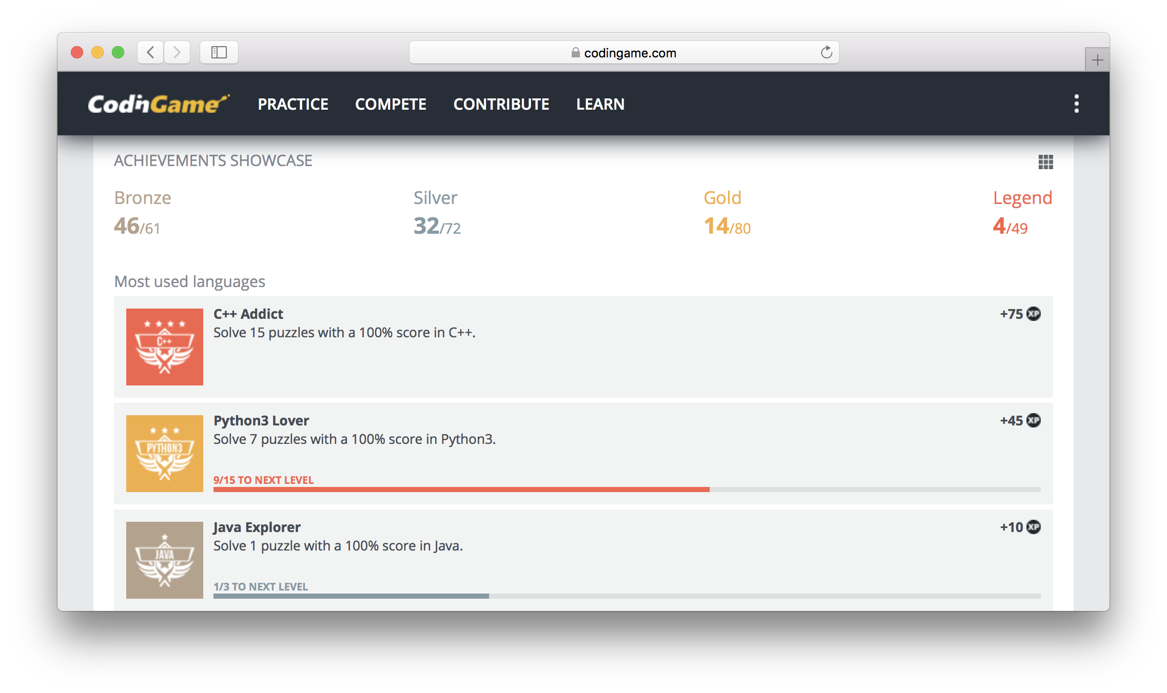Click the Python3 Lover title
Screen dimensions: 1167x693
tap(261, 421)
